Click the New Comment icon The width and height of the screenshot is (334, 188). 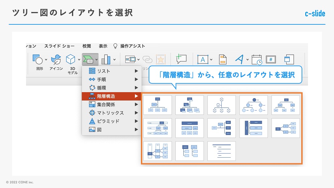click(x=181, y=59)
